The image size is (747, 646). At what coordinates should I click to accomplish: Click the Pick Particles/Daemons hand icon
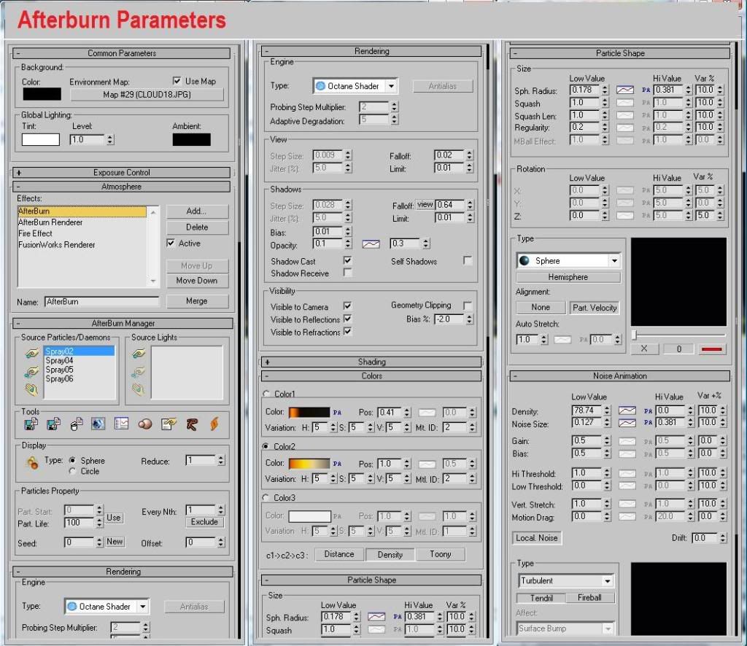(31, 354)
